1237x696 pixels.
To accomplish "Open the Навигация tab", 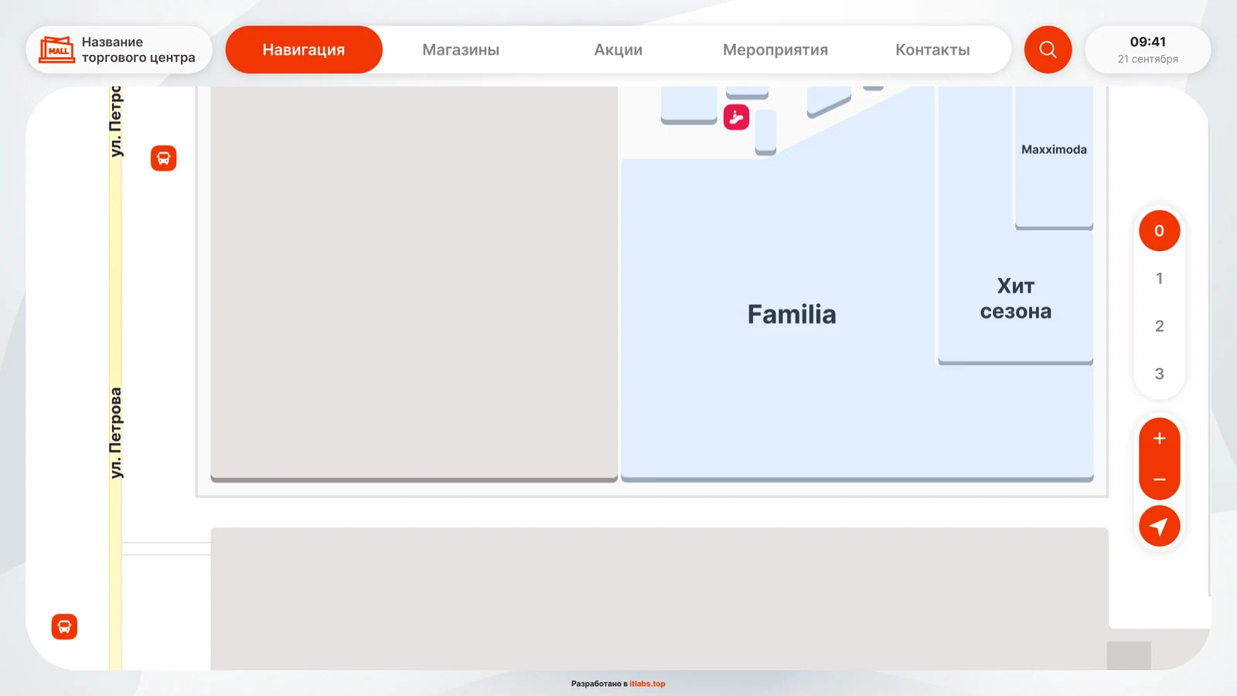I will 304,49.
